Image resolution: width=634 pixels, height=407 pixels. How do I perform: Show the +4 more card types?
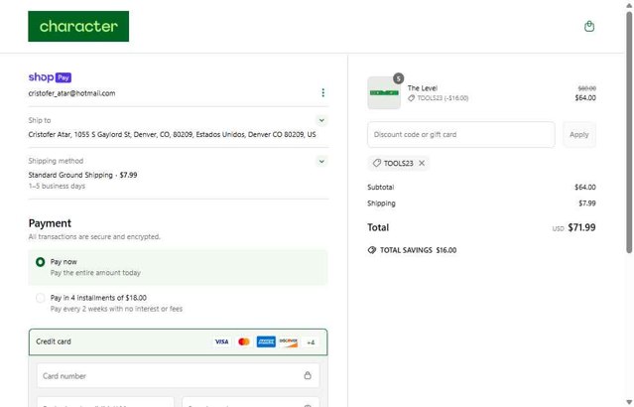(x=311, y=342)
